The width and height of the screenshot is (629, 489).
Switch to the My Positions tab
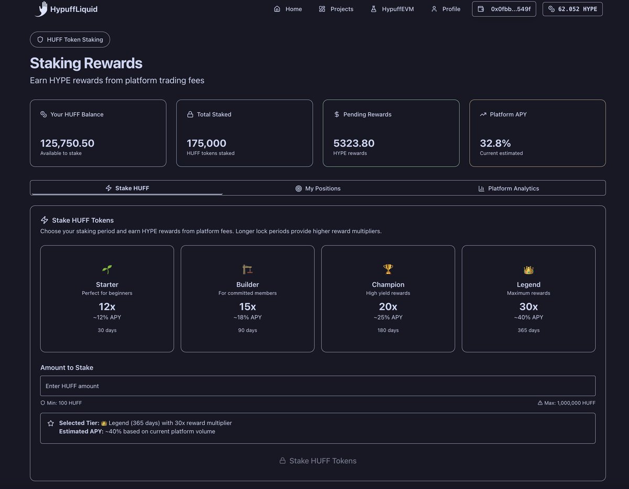click(x=318, y=188)
